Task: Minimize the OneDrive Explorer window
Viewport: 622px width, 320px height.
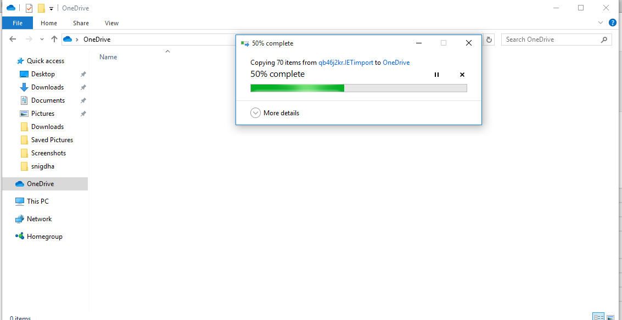Action: tap(556, 8)
